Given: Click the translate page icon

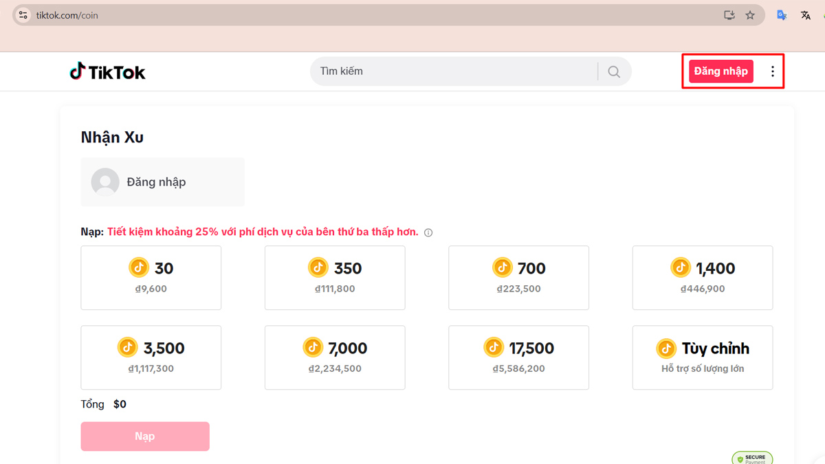Looking at the screenshot, I should click(806, 15).
